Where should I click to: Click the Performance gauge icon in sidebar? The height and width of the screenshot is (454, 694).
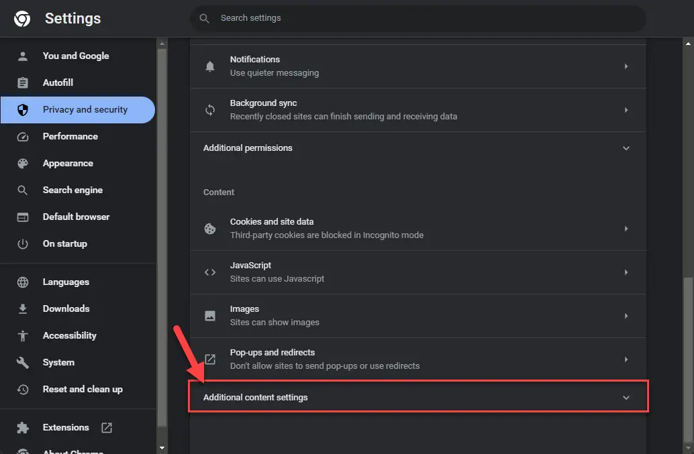point(23,137)
